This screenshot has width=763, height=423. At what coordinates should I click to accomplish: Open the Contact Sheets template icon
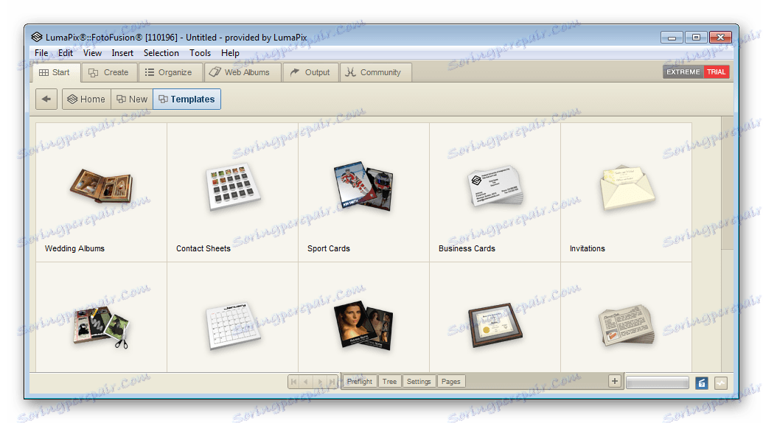pyautogui.click(x=233, y=186)
